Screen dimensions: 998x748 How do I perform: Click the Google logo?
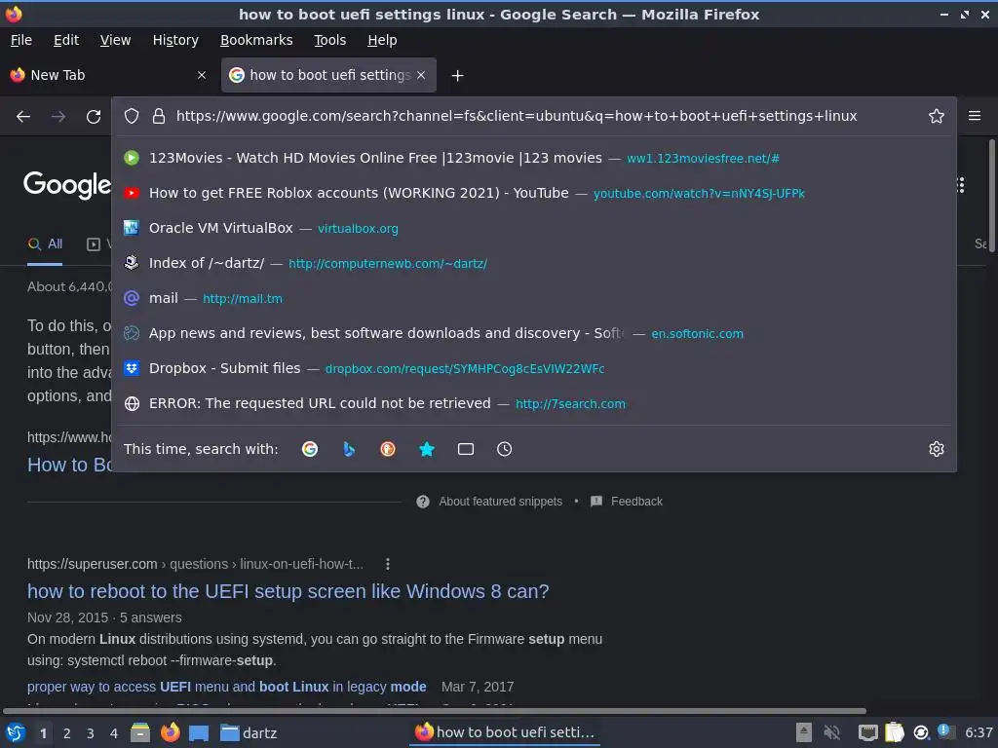pyautogui.click(x=68, y=185)
